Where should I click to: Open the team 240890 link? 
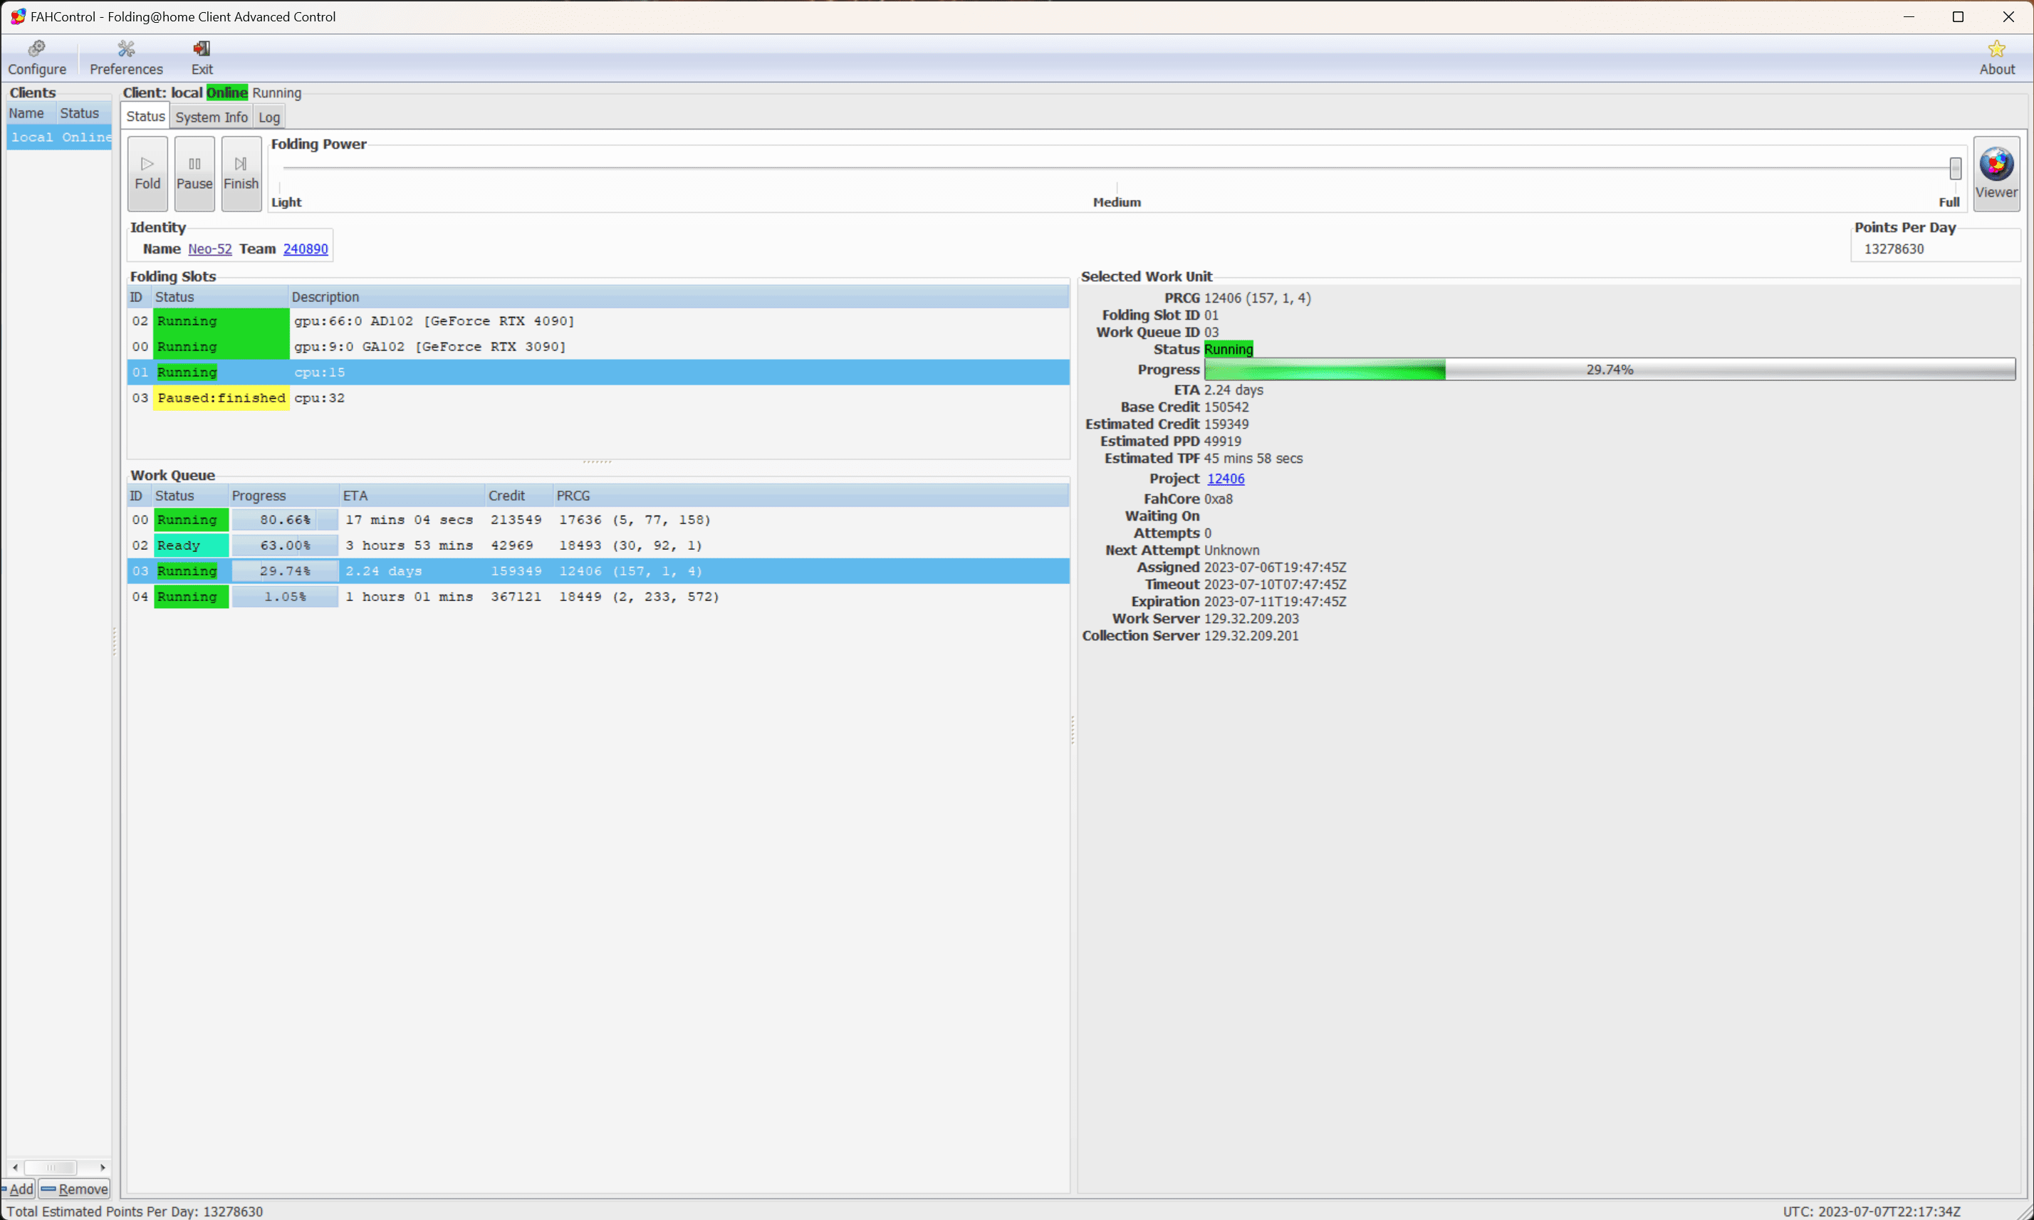(306, 249)
